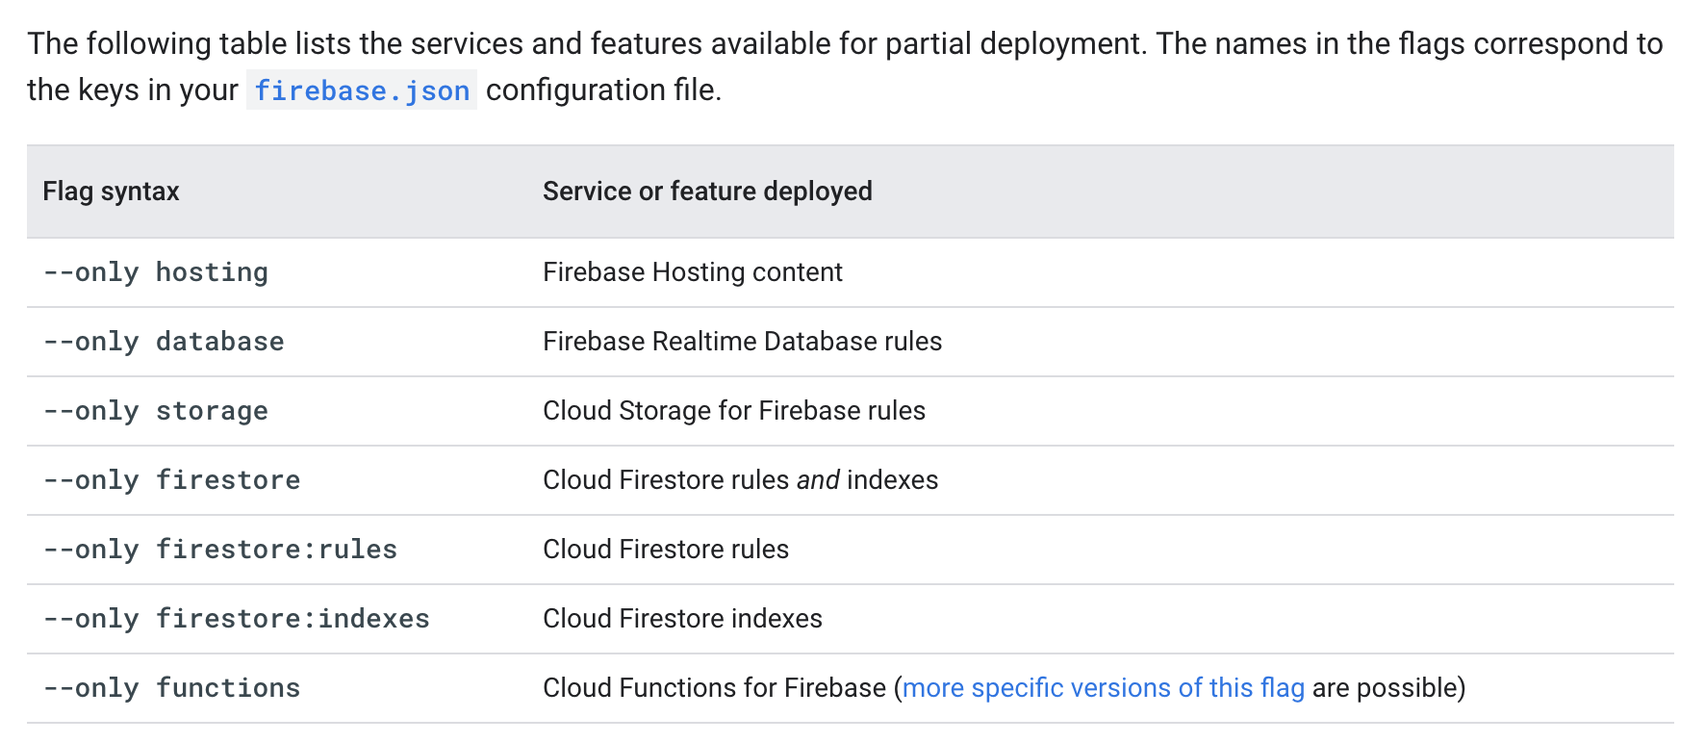Click the '--only firestore:rules' flag cell
Viewport: 1705px width, 743px height.
pyautogui.click(x=220, y=550)
